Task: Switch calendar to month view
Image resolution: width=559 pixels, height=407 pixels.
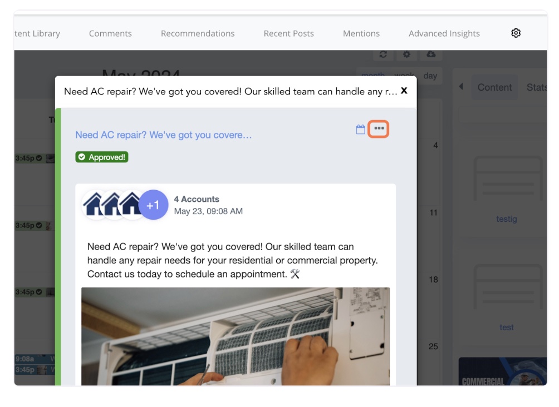Action: 373,76
